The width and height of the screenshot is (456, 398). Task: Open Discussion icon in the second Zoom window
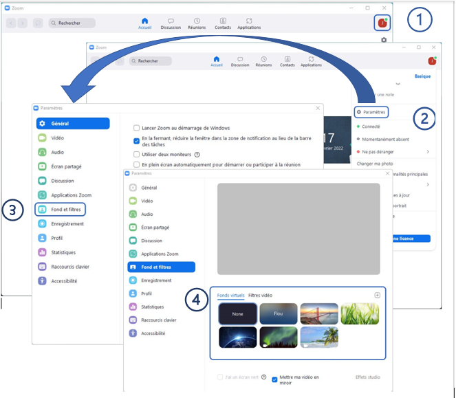(x=240, y=59)
